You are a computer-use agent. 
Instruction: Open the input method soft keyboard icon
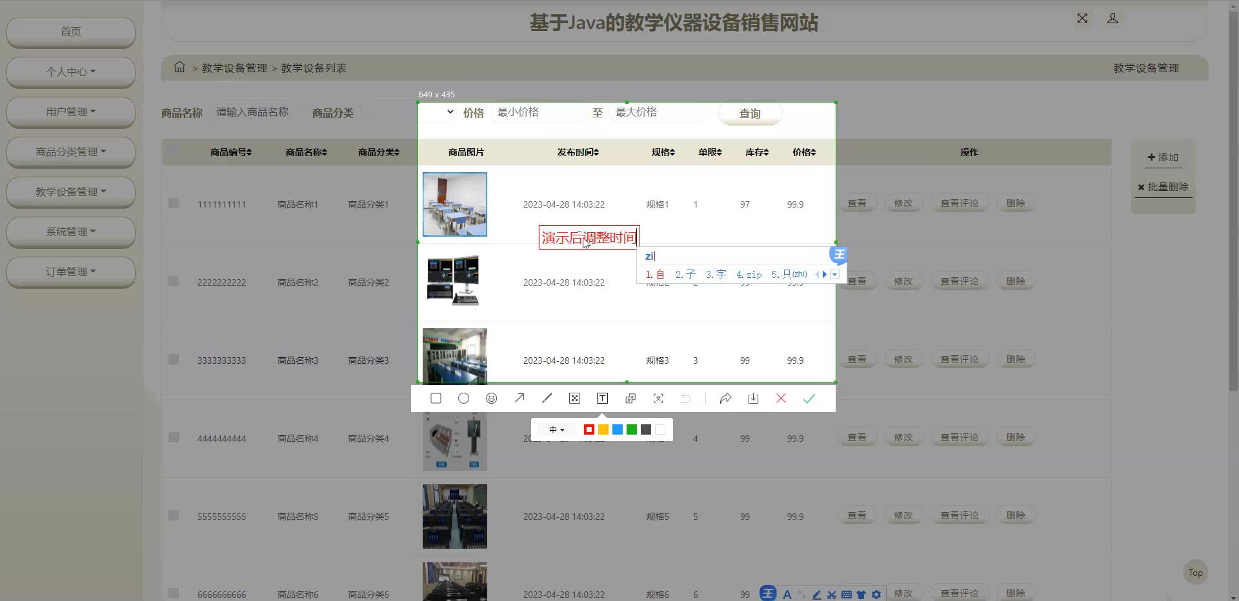847,595
